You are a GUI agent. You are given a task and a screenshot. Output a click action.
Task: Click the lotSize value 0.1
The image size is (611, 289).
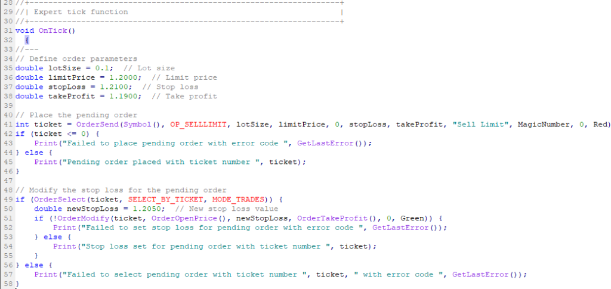[103, 68]
